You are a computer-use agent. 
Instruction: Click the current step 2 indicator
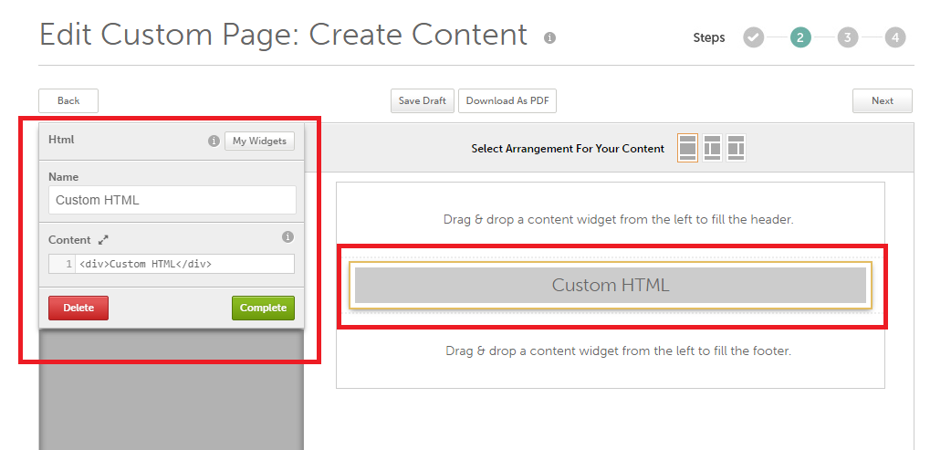tap(800, 37)
